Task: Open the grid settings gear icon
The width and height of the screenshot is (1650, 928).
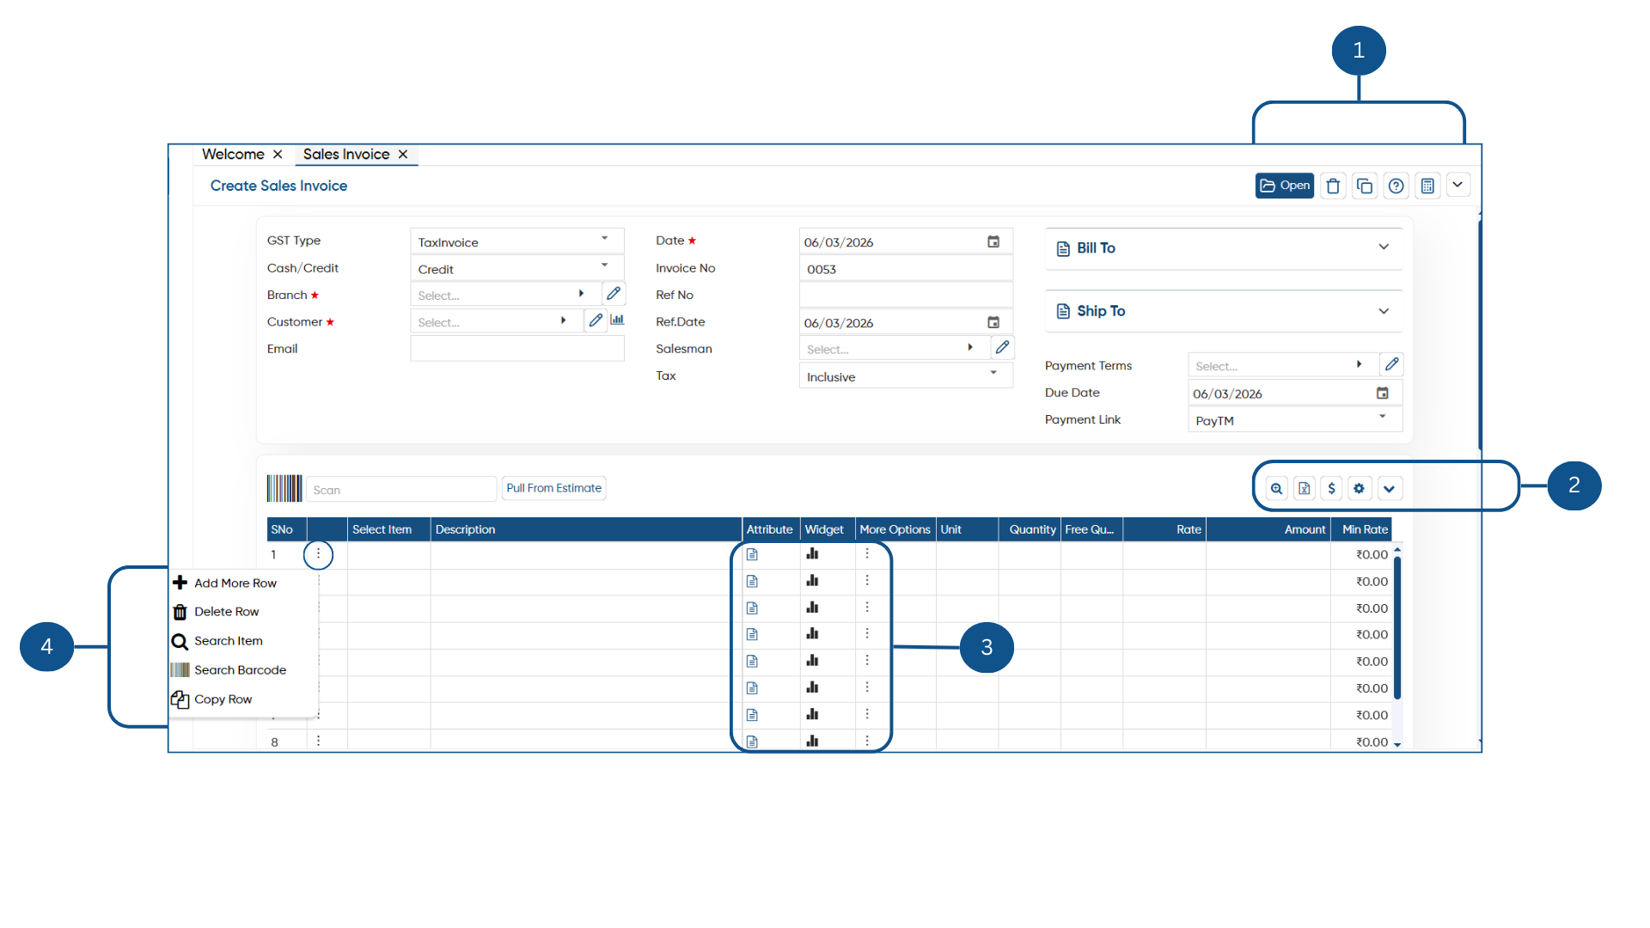Action: click(1359, 488)
